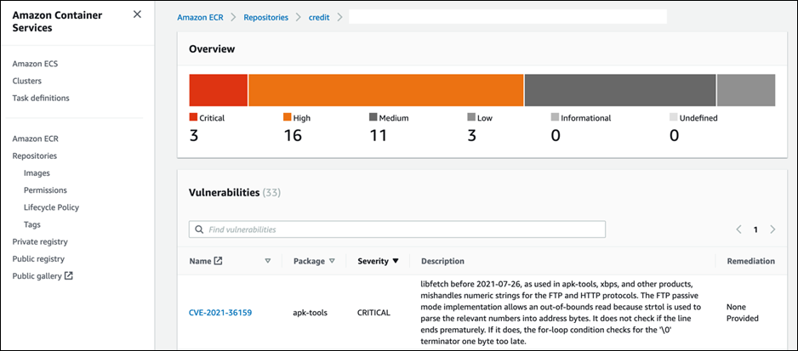This screenshot has height=351, width=798.
Task: Open Task definitions in sidebar
Action: [x=41, y=98]
